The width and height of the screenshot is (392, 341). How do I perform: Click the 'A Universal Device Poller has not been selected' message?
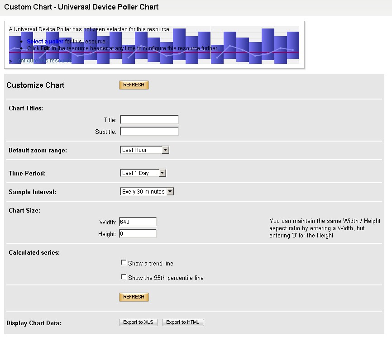click(90, 29)
